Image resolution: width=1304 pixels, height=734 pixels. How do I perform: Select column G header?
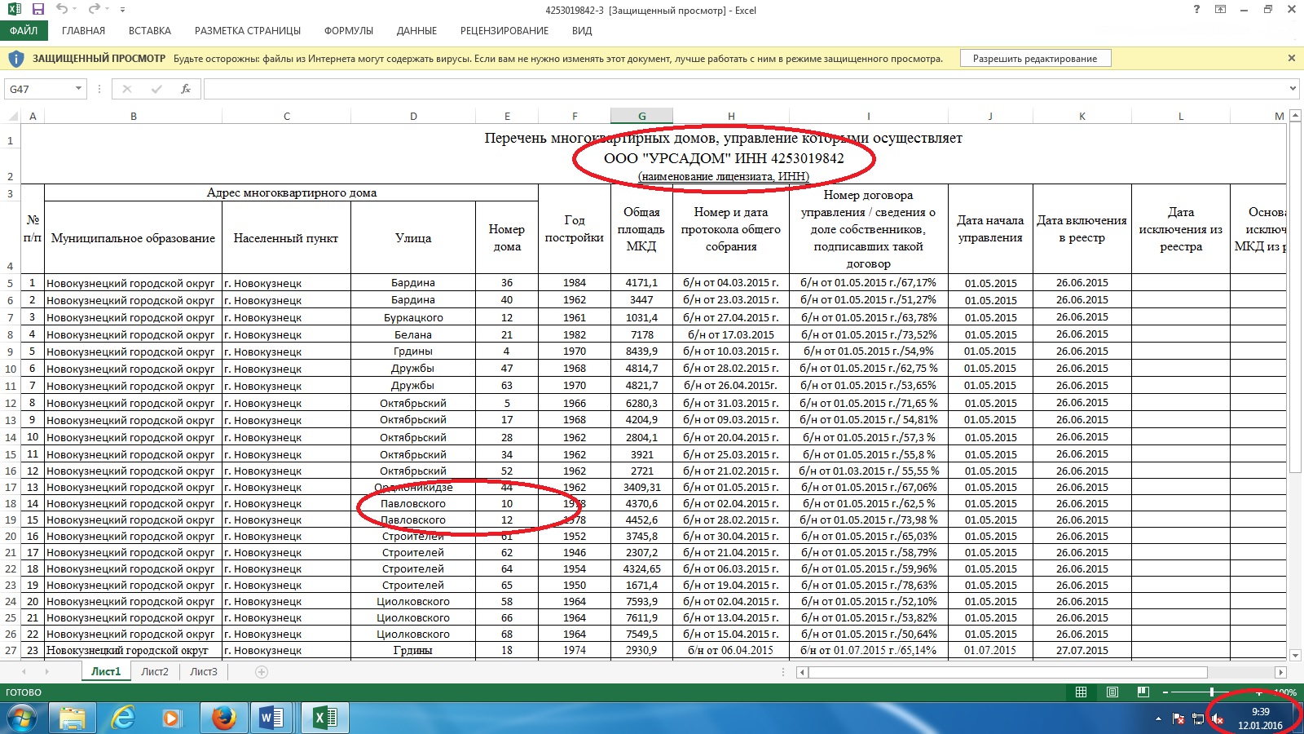641,116
